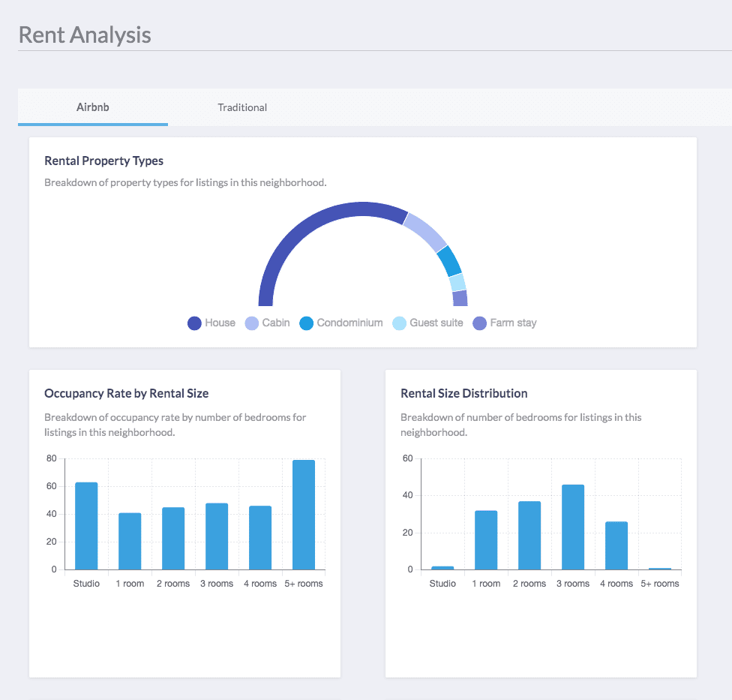Open the Traditional tab
The height and width of the screenshot is (700, 732).
click(x=242, y=107)
